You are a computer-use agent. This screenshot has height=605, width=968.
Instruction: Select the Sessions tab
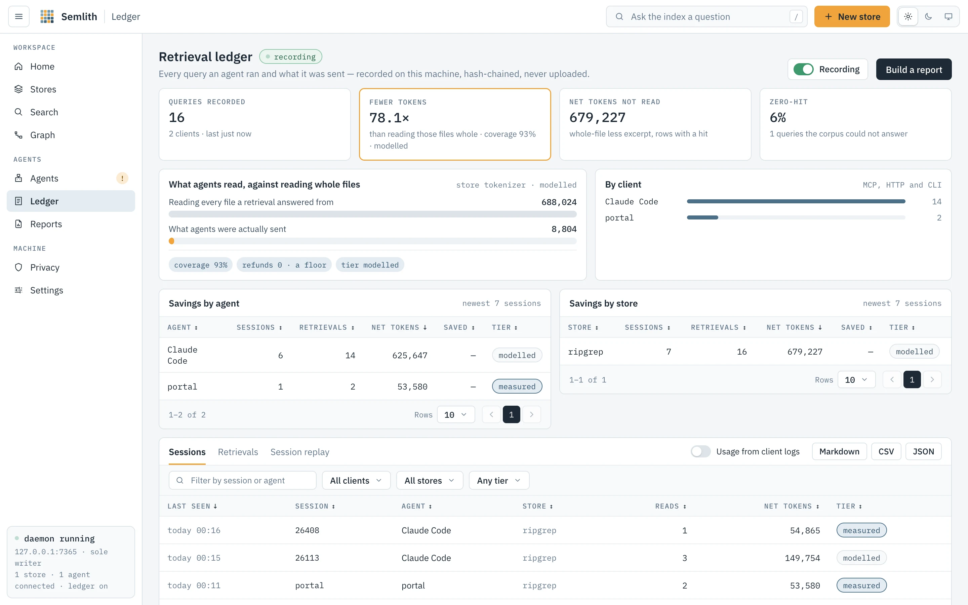[187, 452]
